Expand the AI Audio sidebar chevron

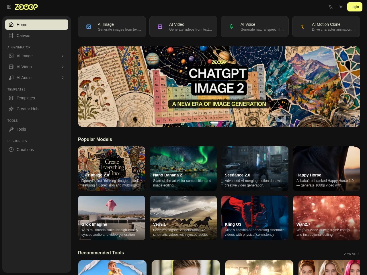pos(63,78)
